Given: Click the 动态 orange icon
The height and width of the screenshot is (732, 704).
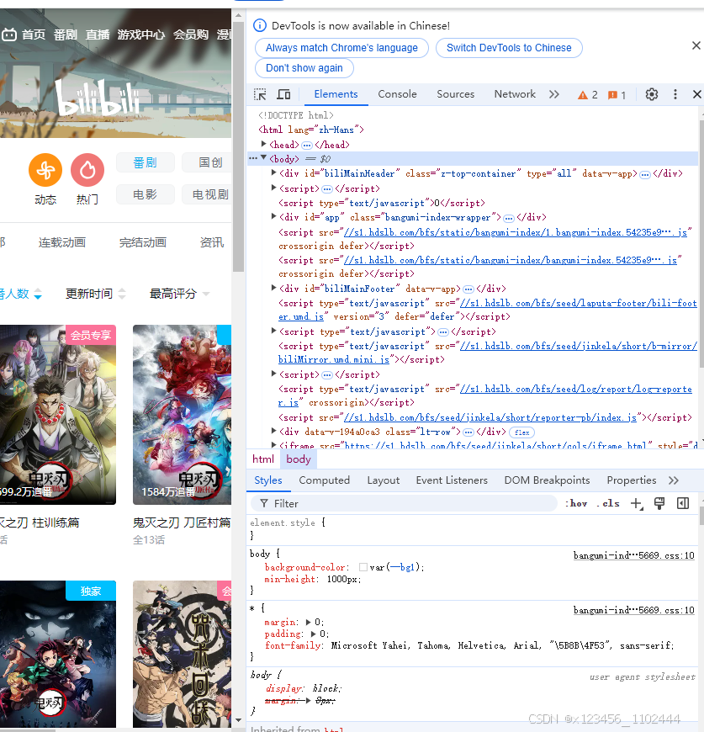Looking at the screenshot, I should coord(45,170).
